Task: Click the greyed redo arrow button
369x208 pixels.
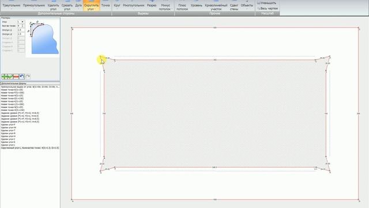Action: click(x=28, y=76)
